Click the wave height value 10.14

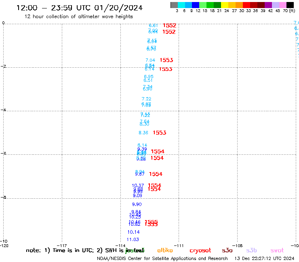[x=133, y=232]
